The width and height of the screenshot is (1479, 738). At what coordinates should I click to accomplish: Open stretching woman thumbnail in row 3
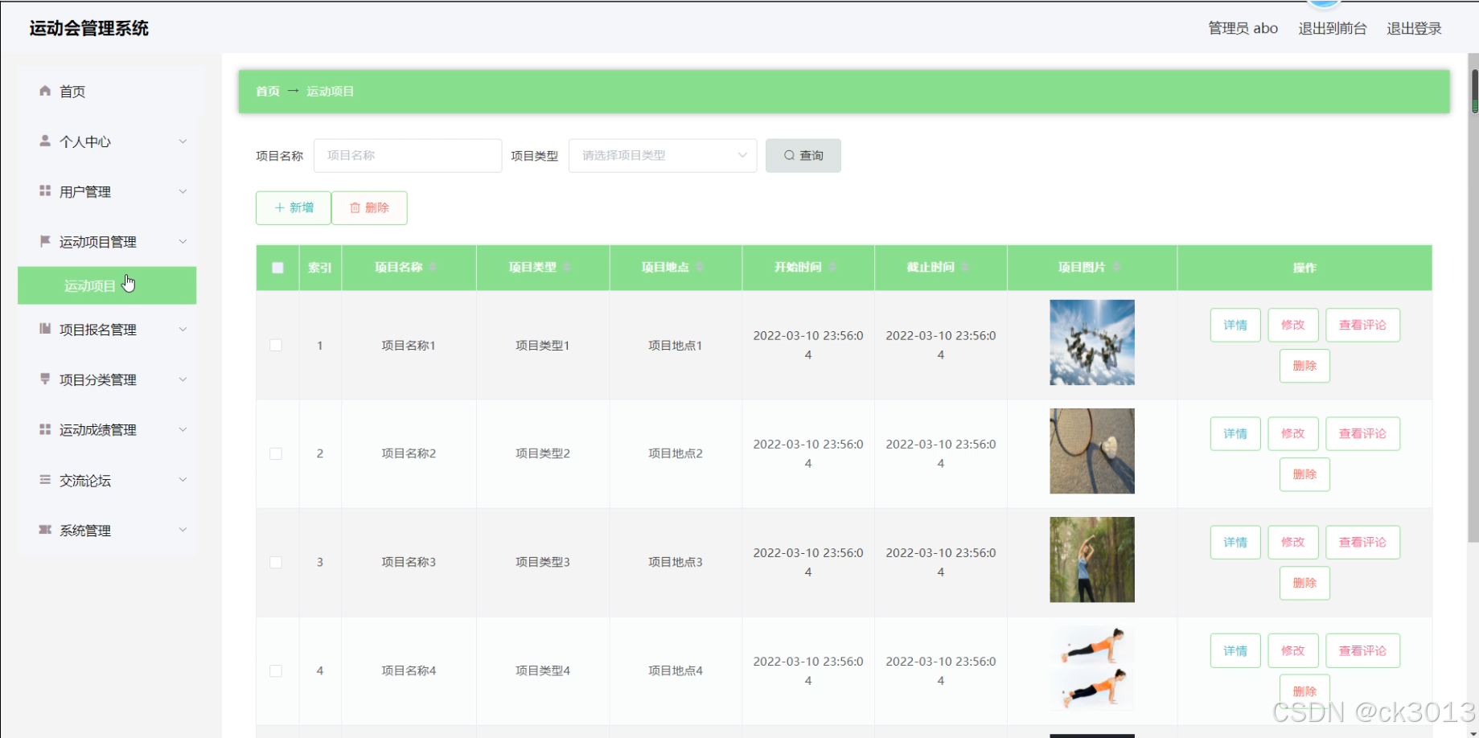point(1092,560)
